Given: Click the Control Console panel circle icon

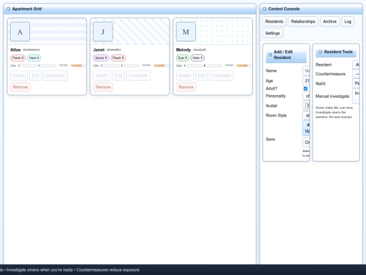Looking at the screenshot, I should pos(264,9).
